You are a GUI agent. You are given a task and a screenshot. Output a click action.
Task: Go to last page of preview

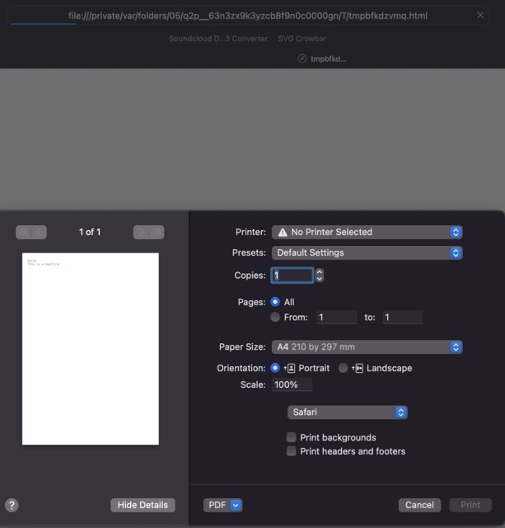157,233
